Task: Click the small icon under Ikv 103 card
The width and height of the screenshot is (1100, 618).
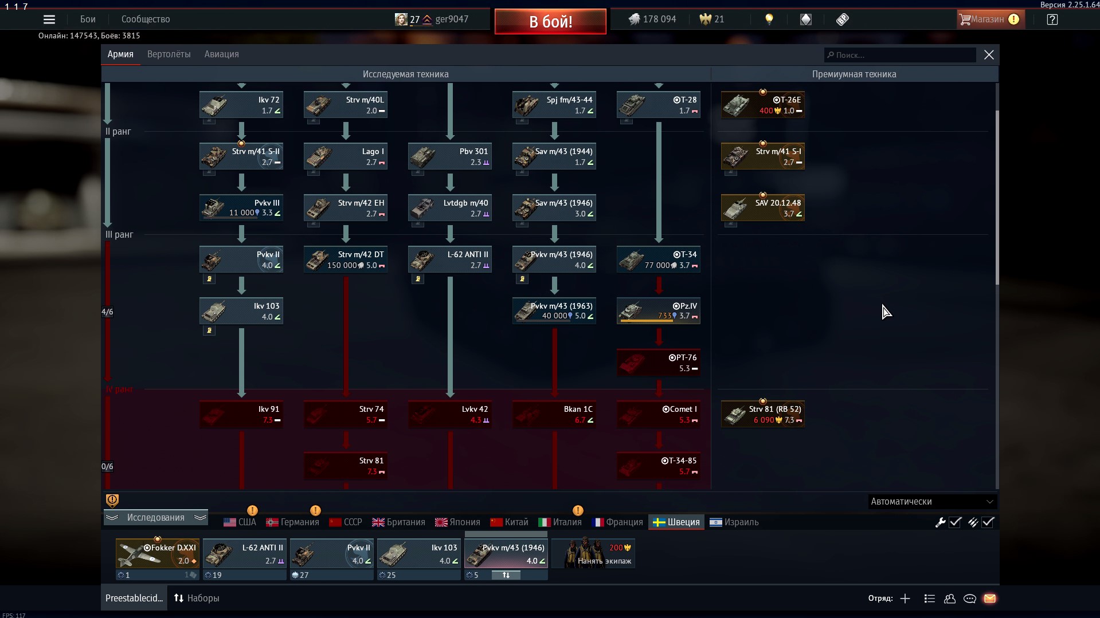Action: point(209,330)
